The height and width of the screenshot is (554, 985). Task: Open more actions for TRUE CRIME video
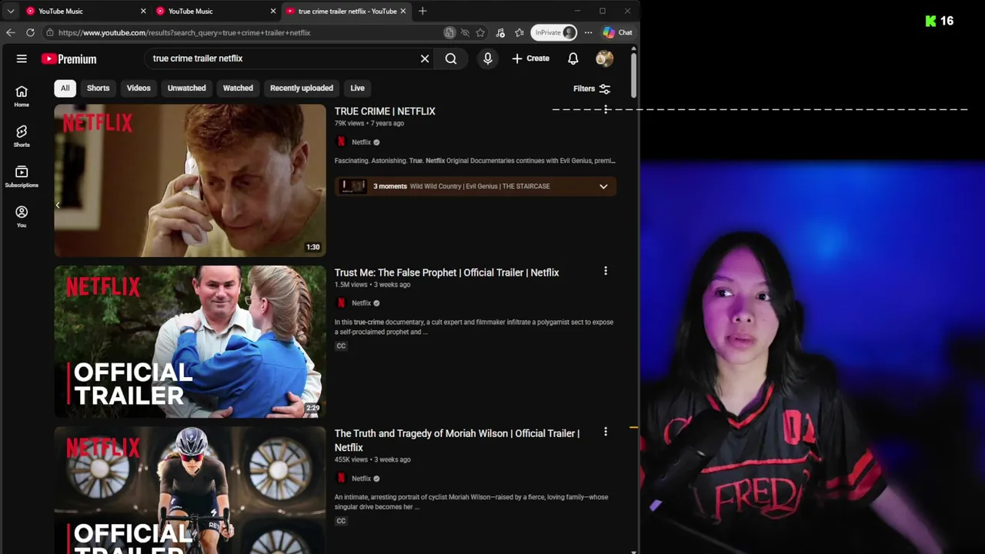(x=606, y=110)
